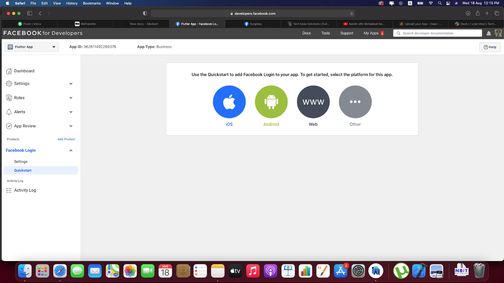Open Spotlight search in menu bar
This screenshot has height=283, width=504.
click(x=440, y=3)
